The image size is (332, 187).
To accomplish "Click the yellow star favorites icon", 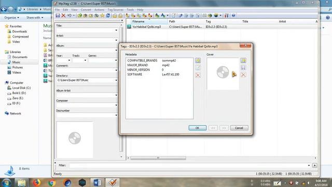I will click(102, 16).
